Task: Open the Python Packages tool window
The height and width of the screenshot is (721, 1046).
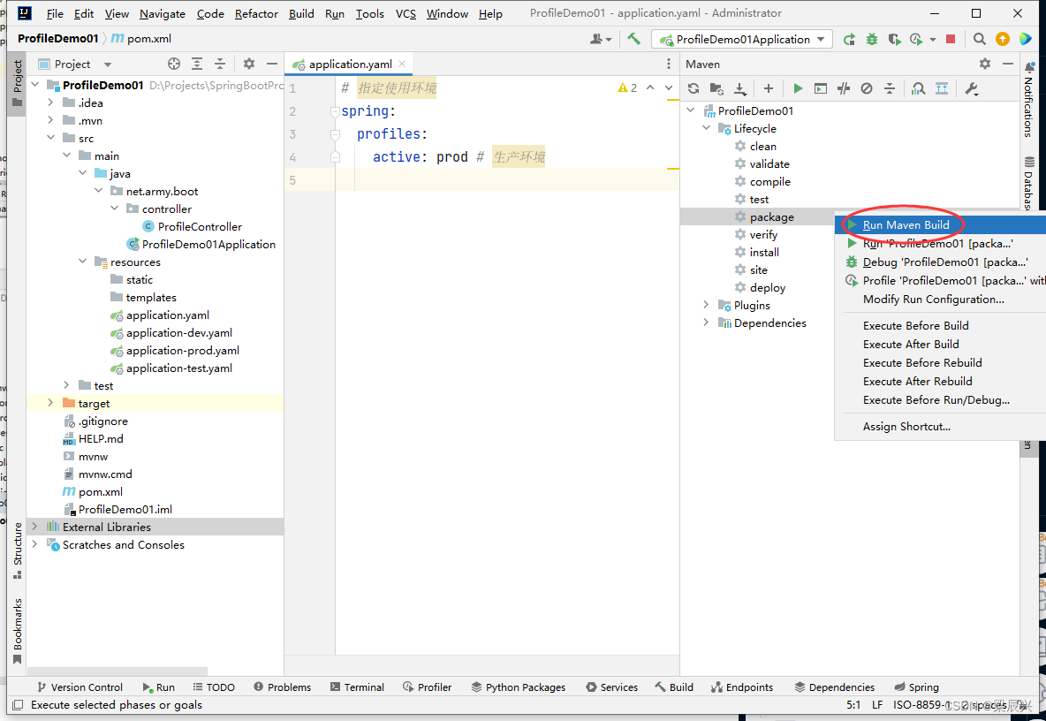Action: 519,687
